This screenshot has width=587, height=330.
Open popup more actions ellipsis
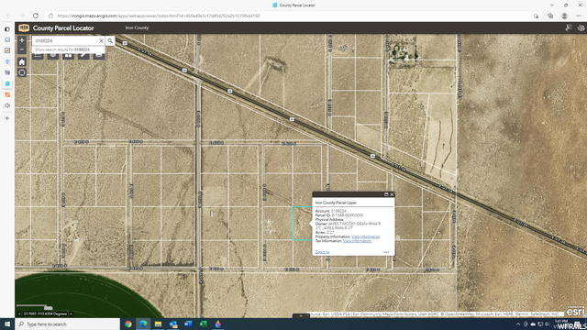point(386,252)
